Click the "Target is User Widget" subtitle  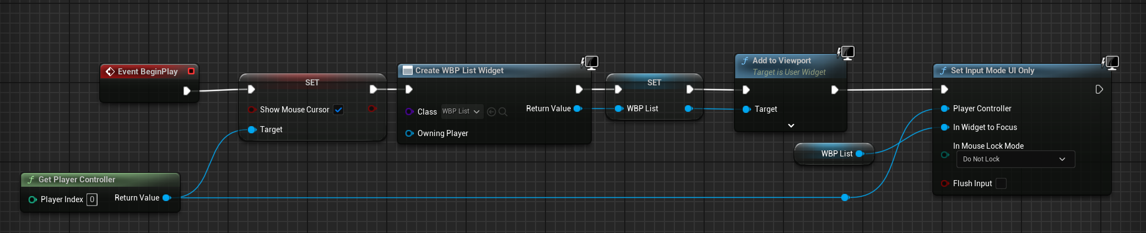789,72
